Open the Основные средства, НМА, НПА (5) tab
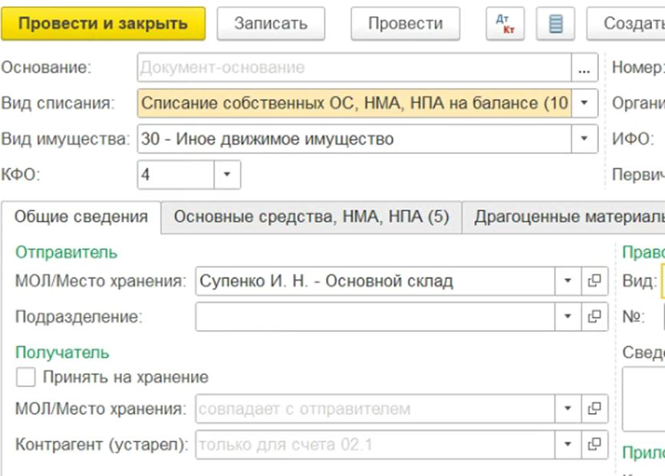This screenshot has height=476, width=665. point(311,217)
